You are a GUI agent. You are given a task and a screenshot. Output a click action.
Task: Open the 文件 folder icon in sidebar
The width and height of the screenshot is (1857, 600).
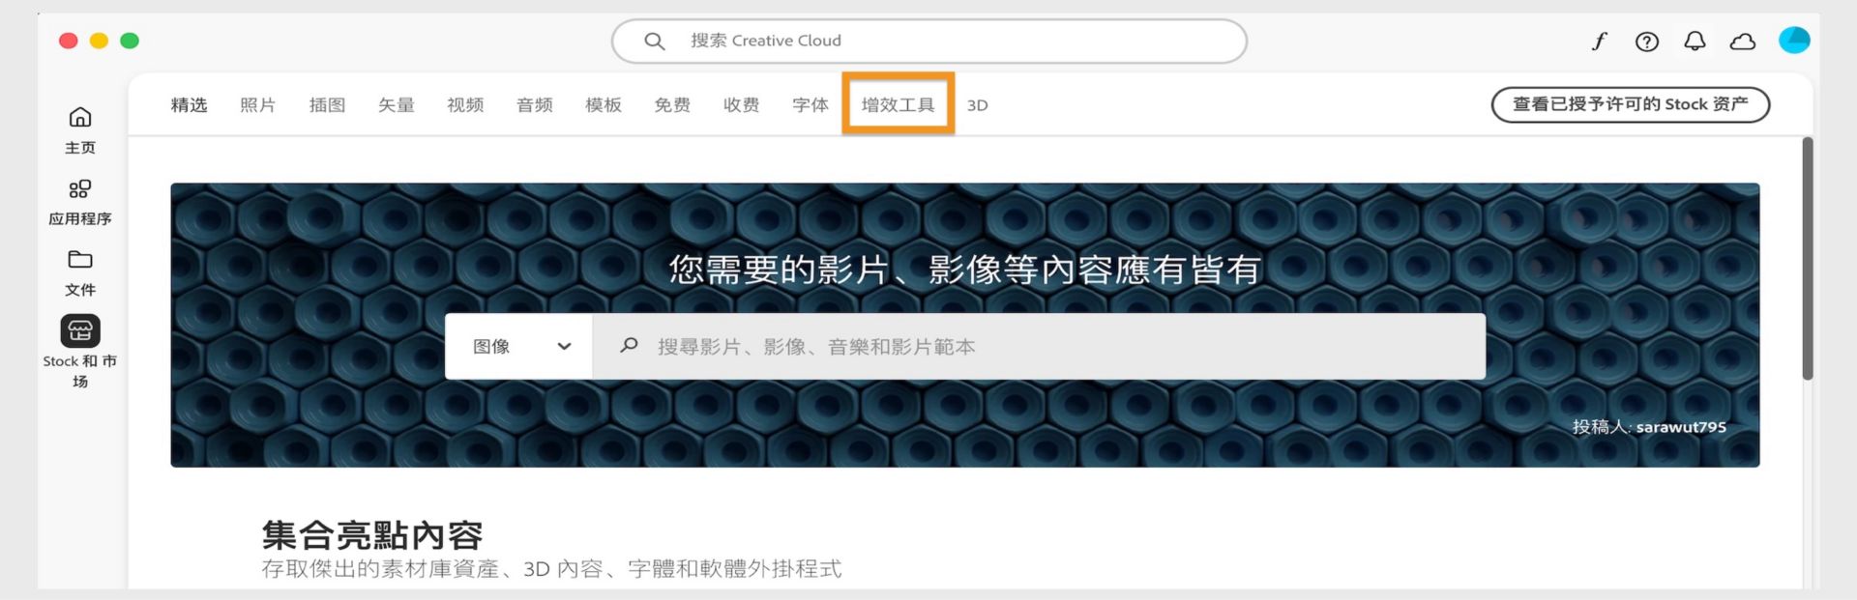[x=80, y=260]
